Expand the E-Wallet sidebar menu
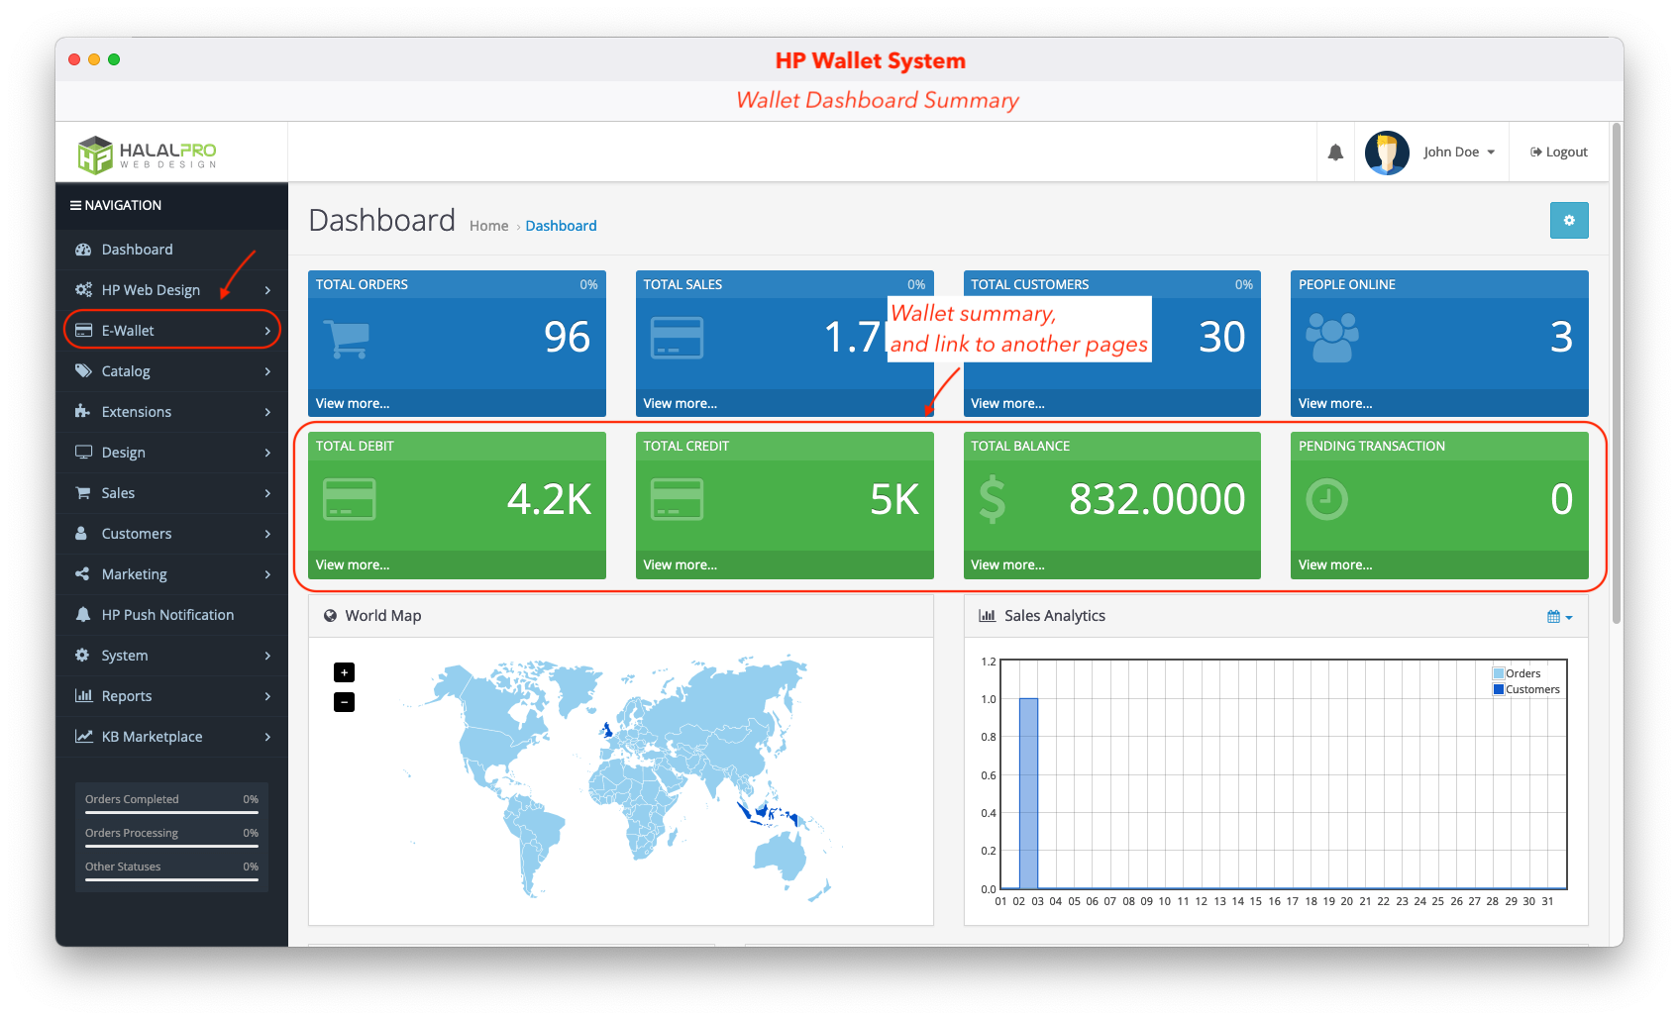1679x1020 pixels. click(x=171, y=331)
